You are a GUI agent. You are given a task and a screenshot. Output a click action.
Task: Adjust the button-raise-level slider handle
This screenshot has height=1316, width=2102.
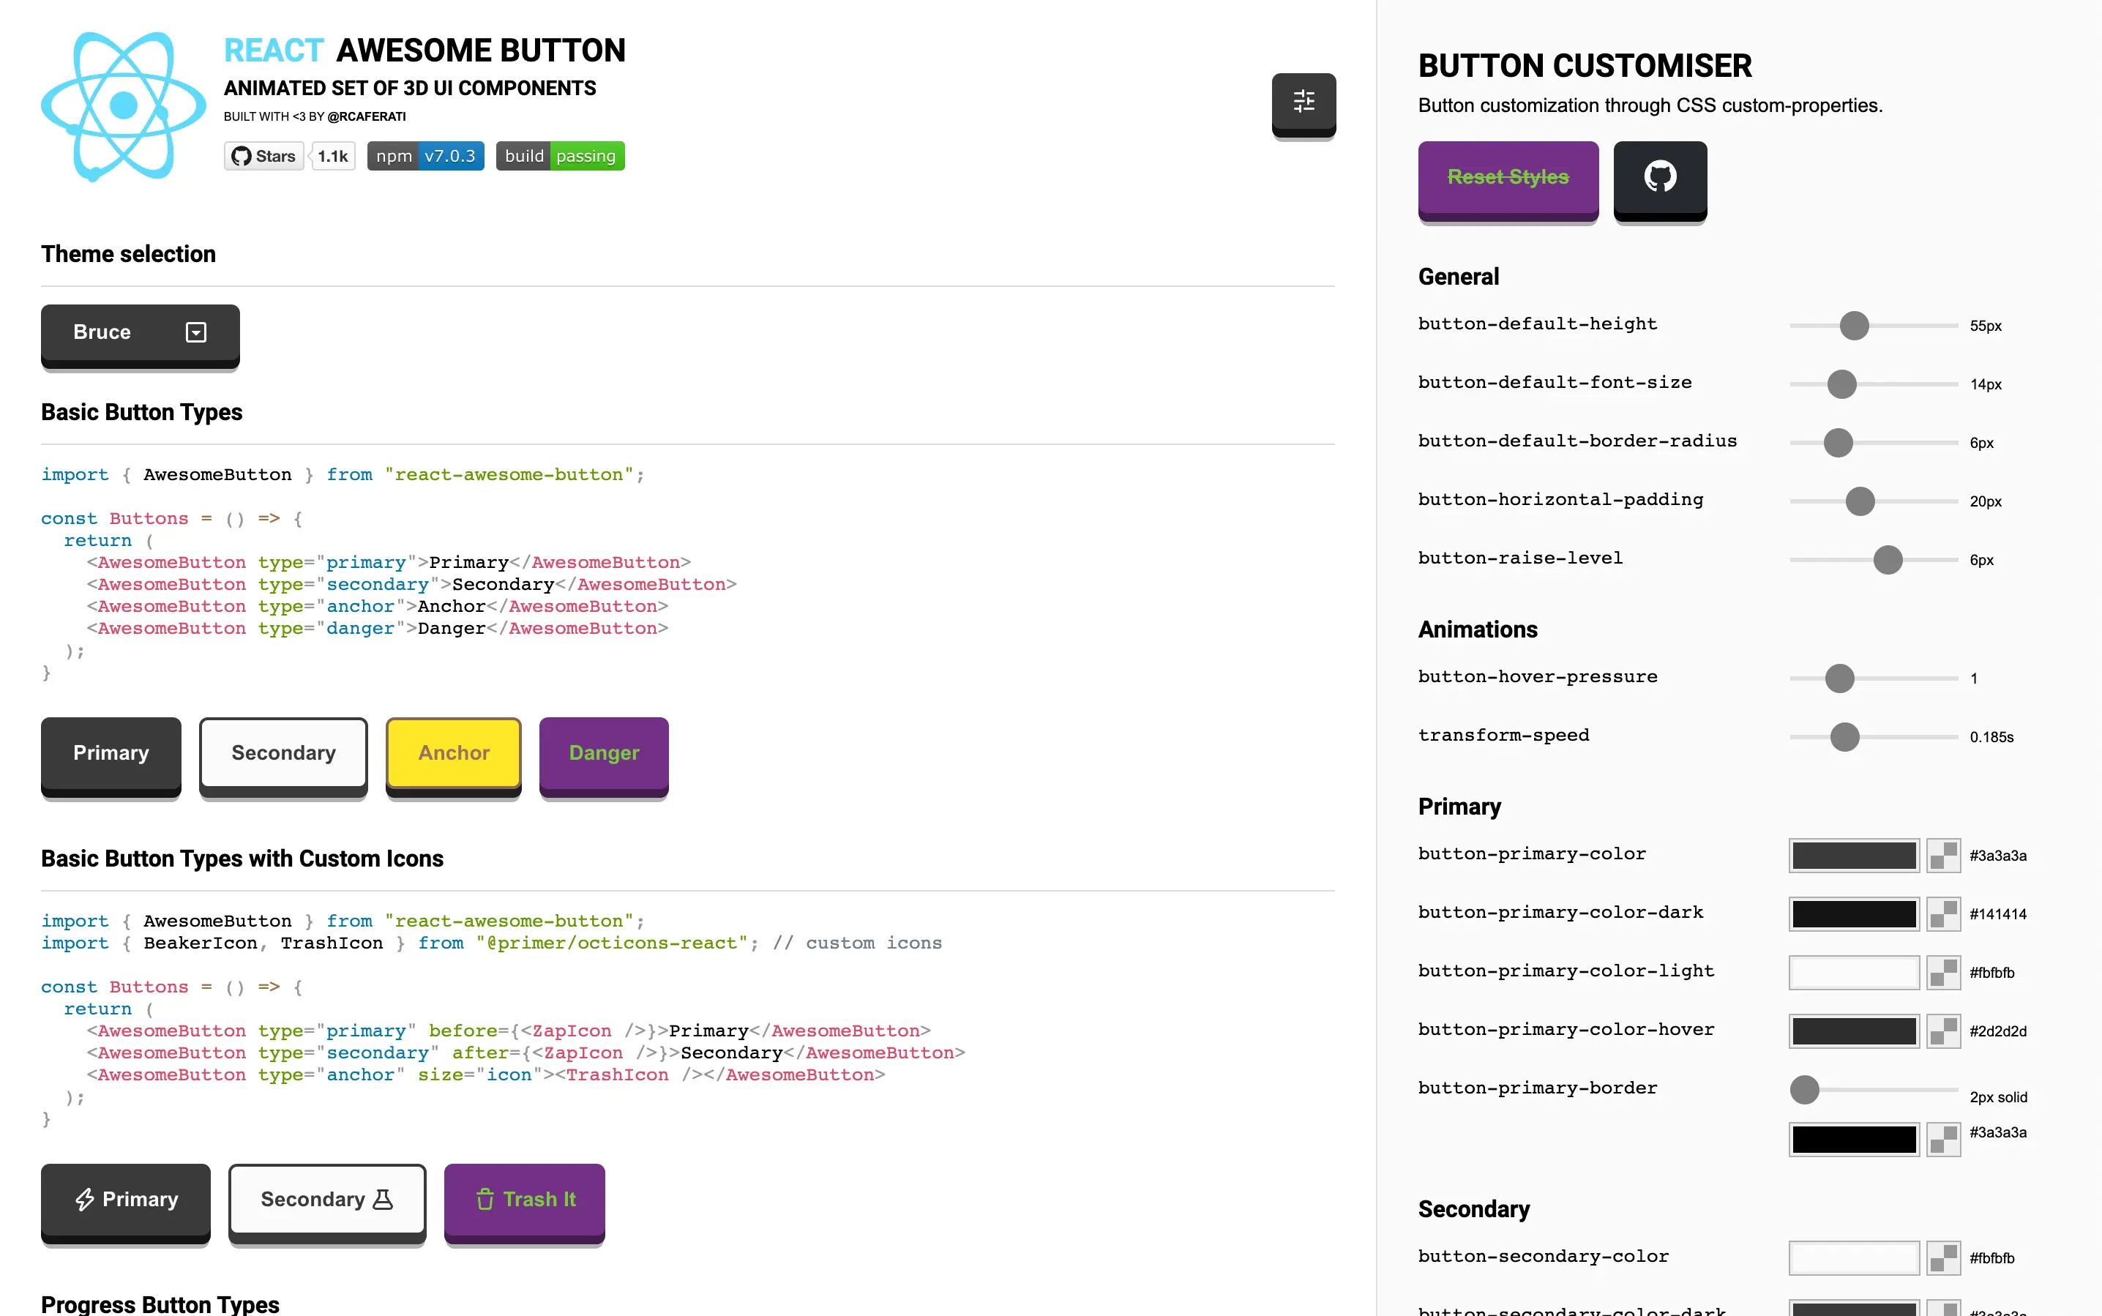[1887, 560]
